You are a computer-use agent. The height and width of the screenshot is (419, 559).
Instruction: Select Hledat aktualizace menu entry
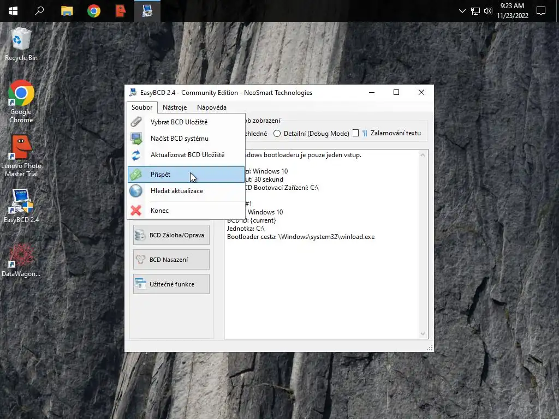(x=186, y=191)
